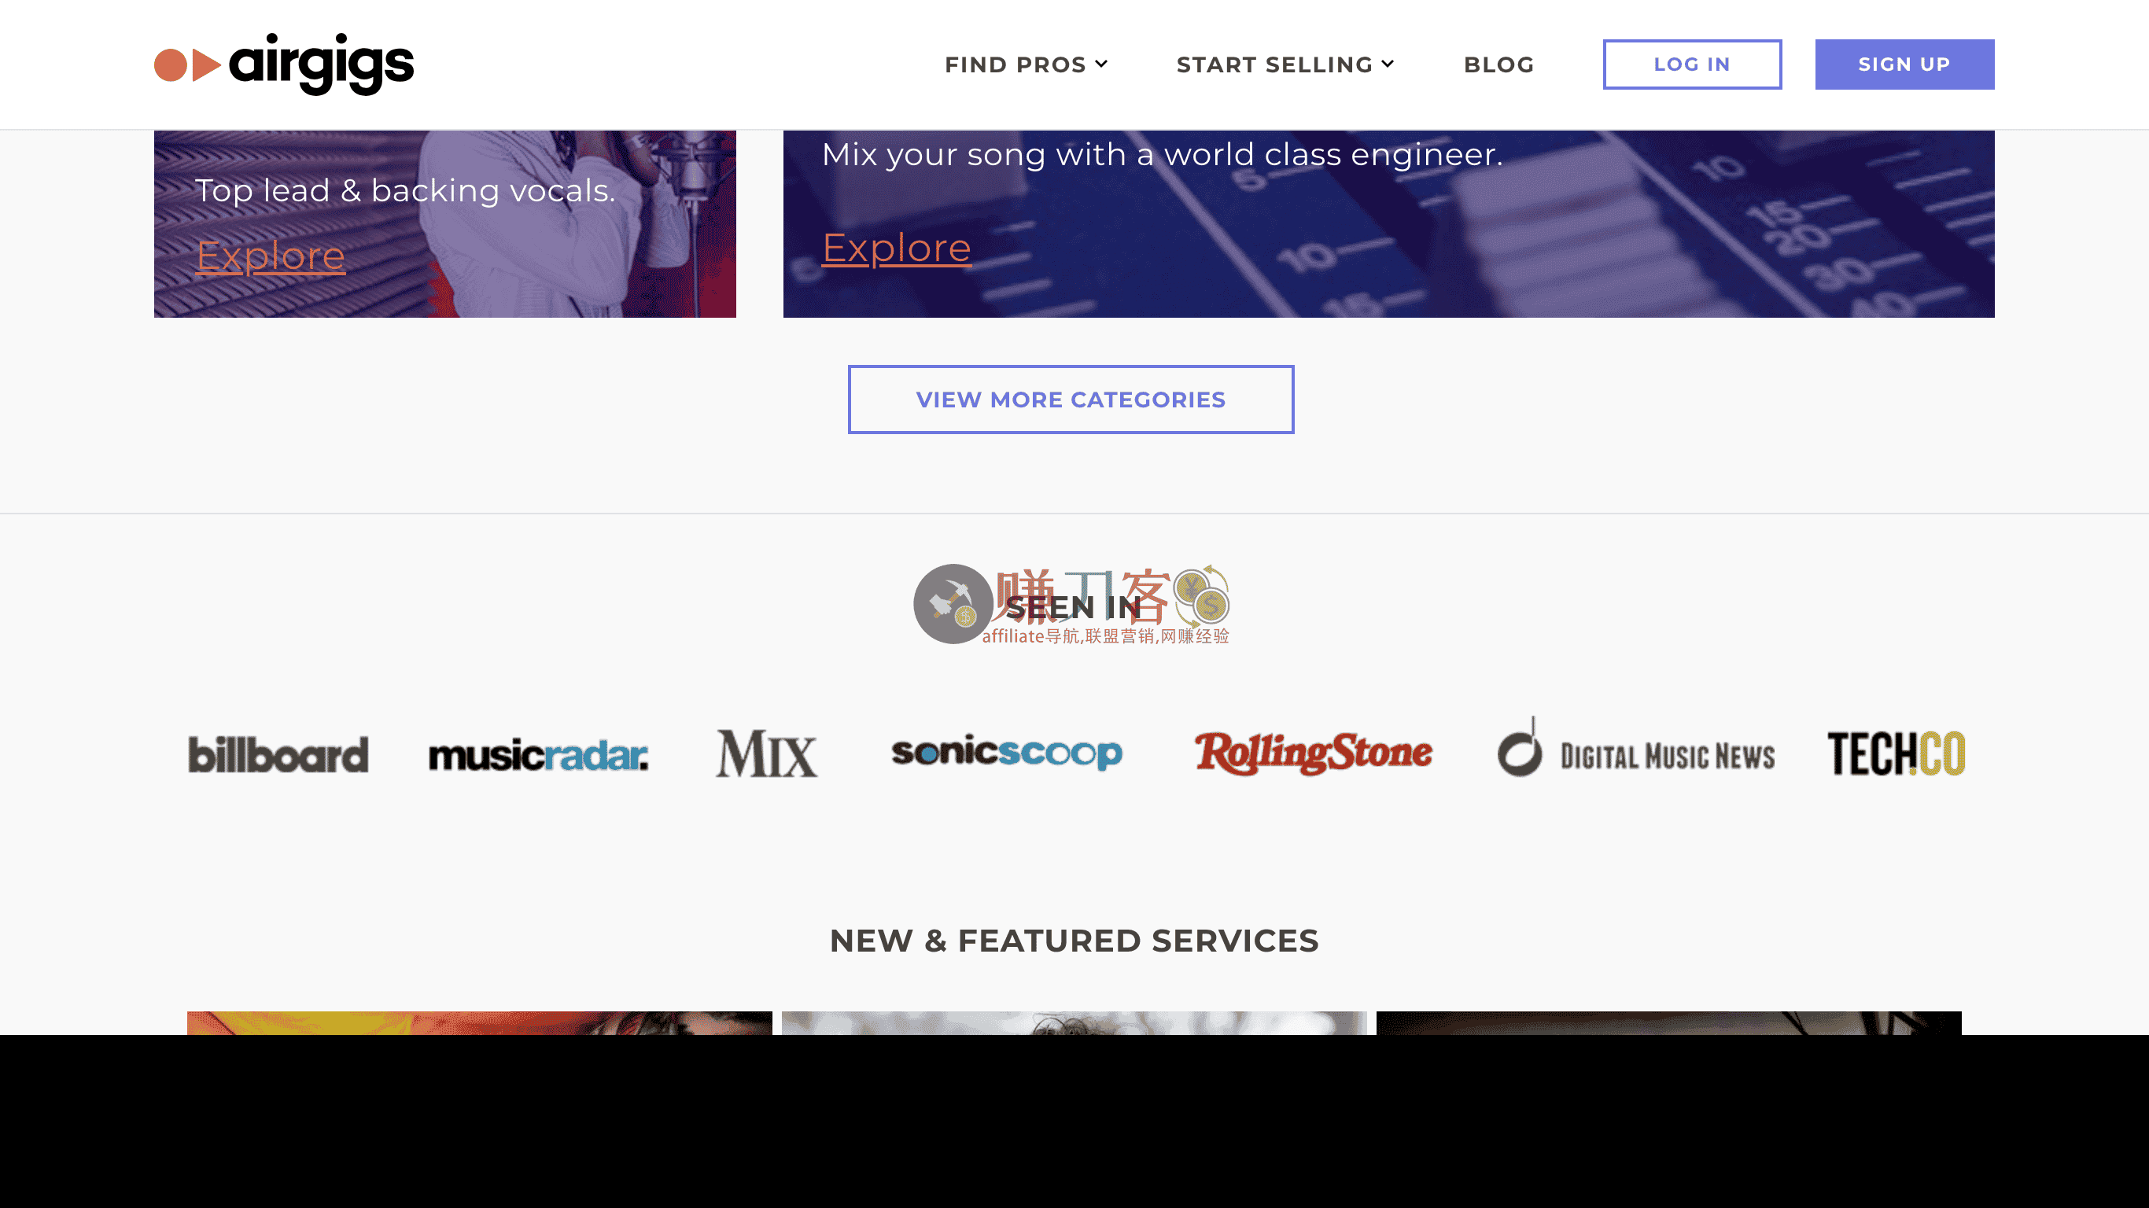Click the Billboard logo
Screen dimensions: 2149x1208
click(278, 754)
